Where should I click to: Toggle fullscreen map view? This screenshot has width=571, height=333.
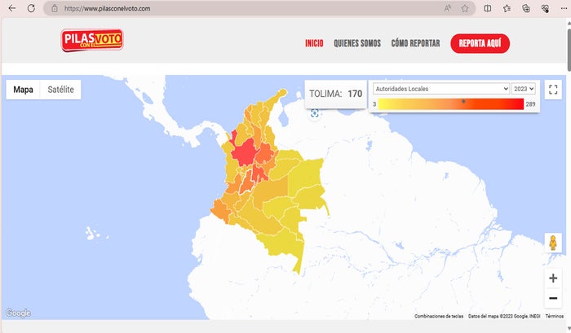pos(553,90)
